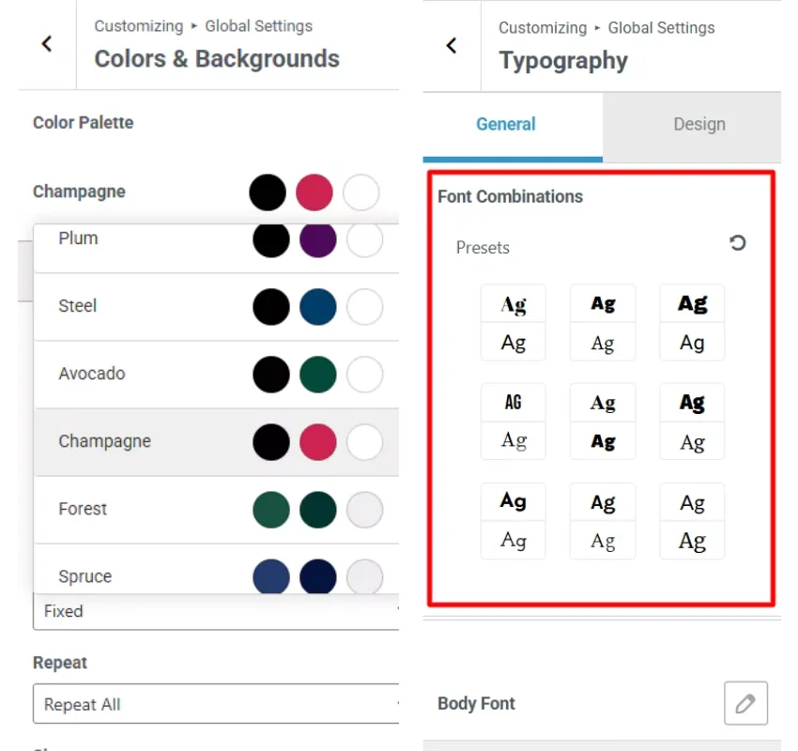The width and height of the screenshot is (798, 751).
Task: Select the Forest color palette
Action: point(141,508)
